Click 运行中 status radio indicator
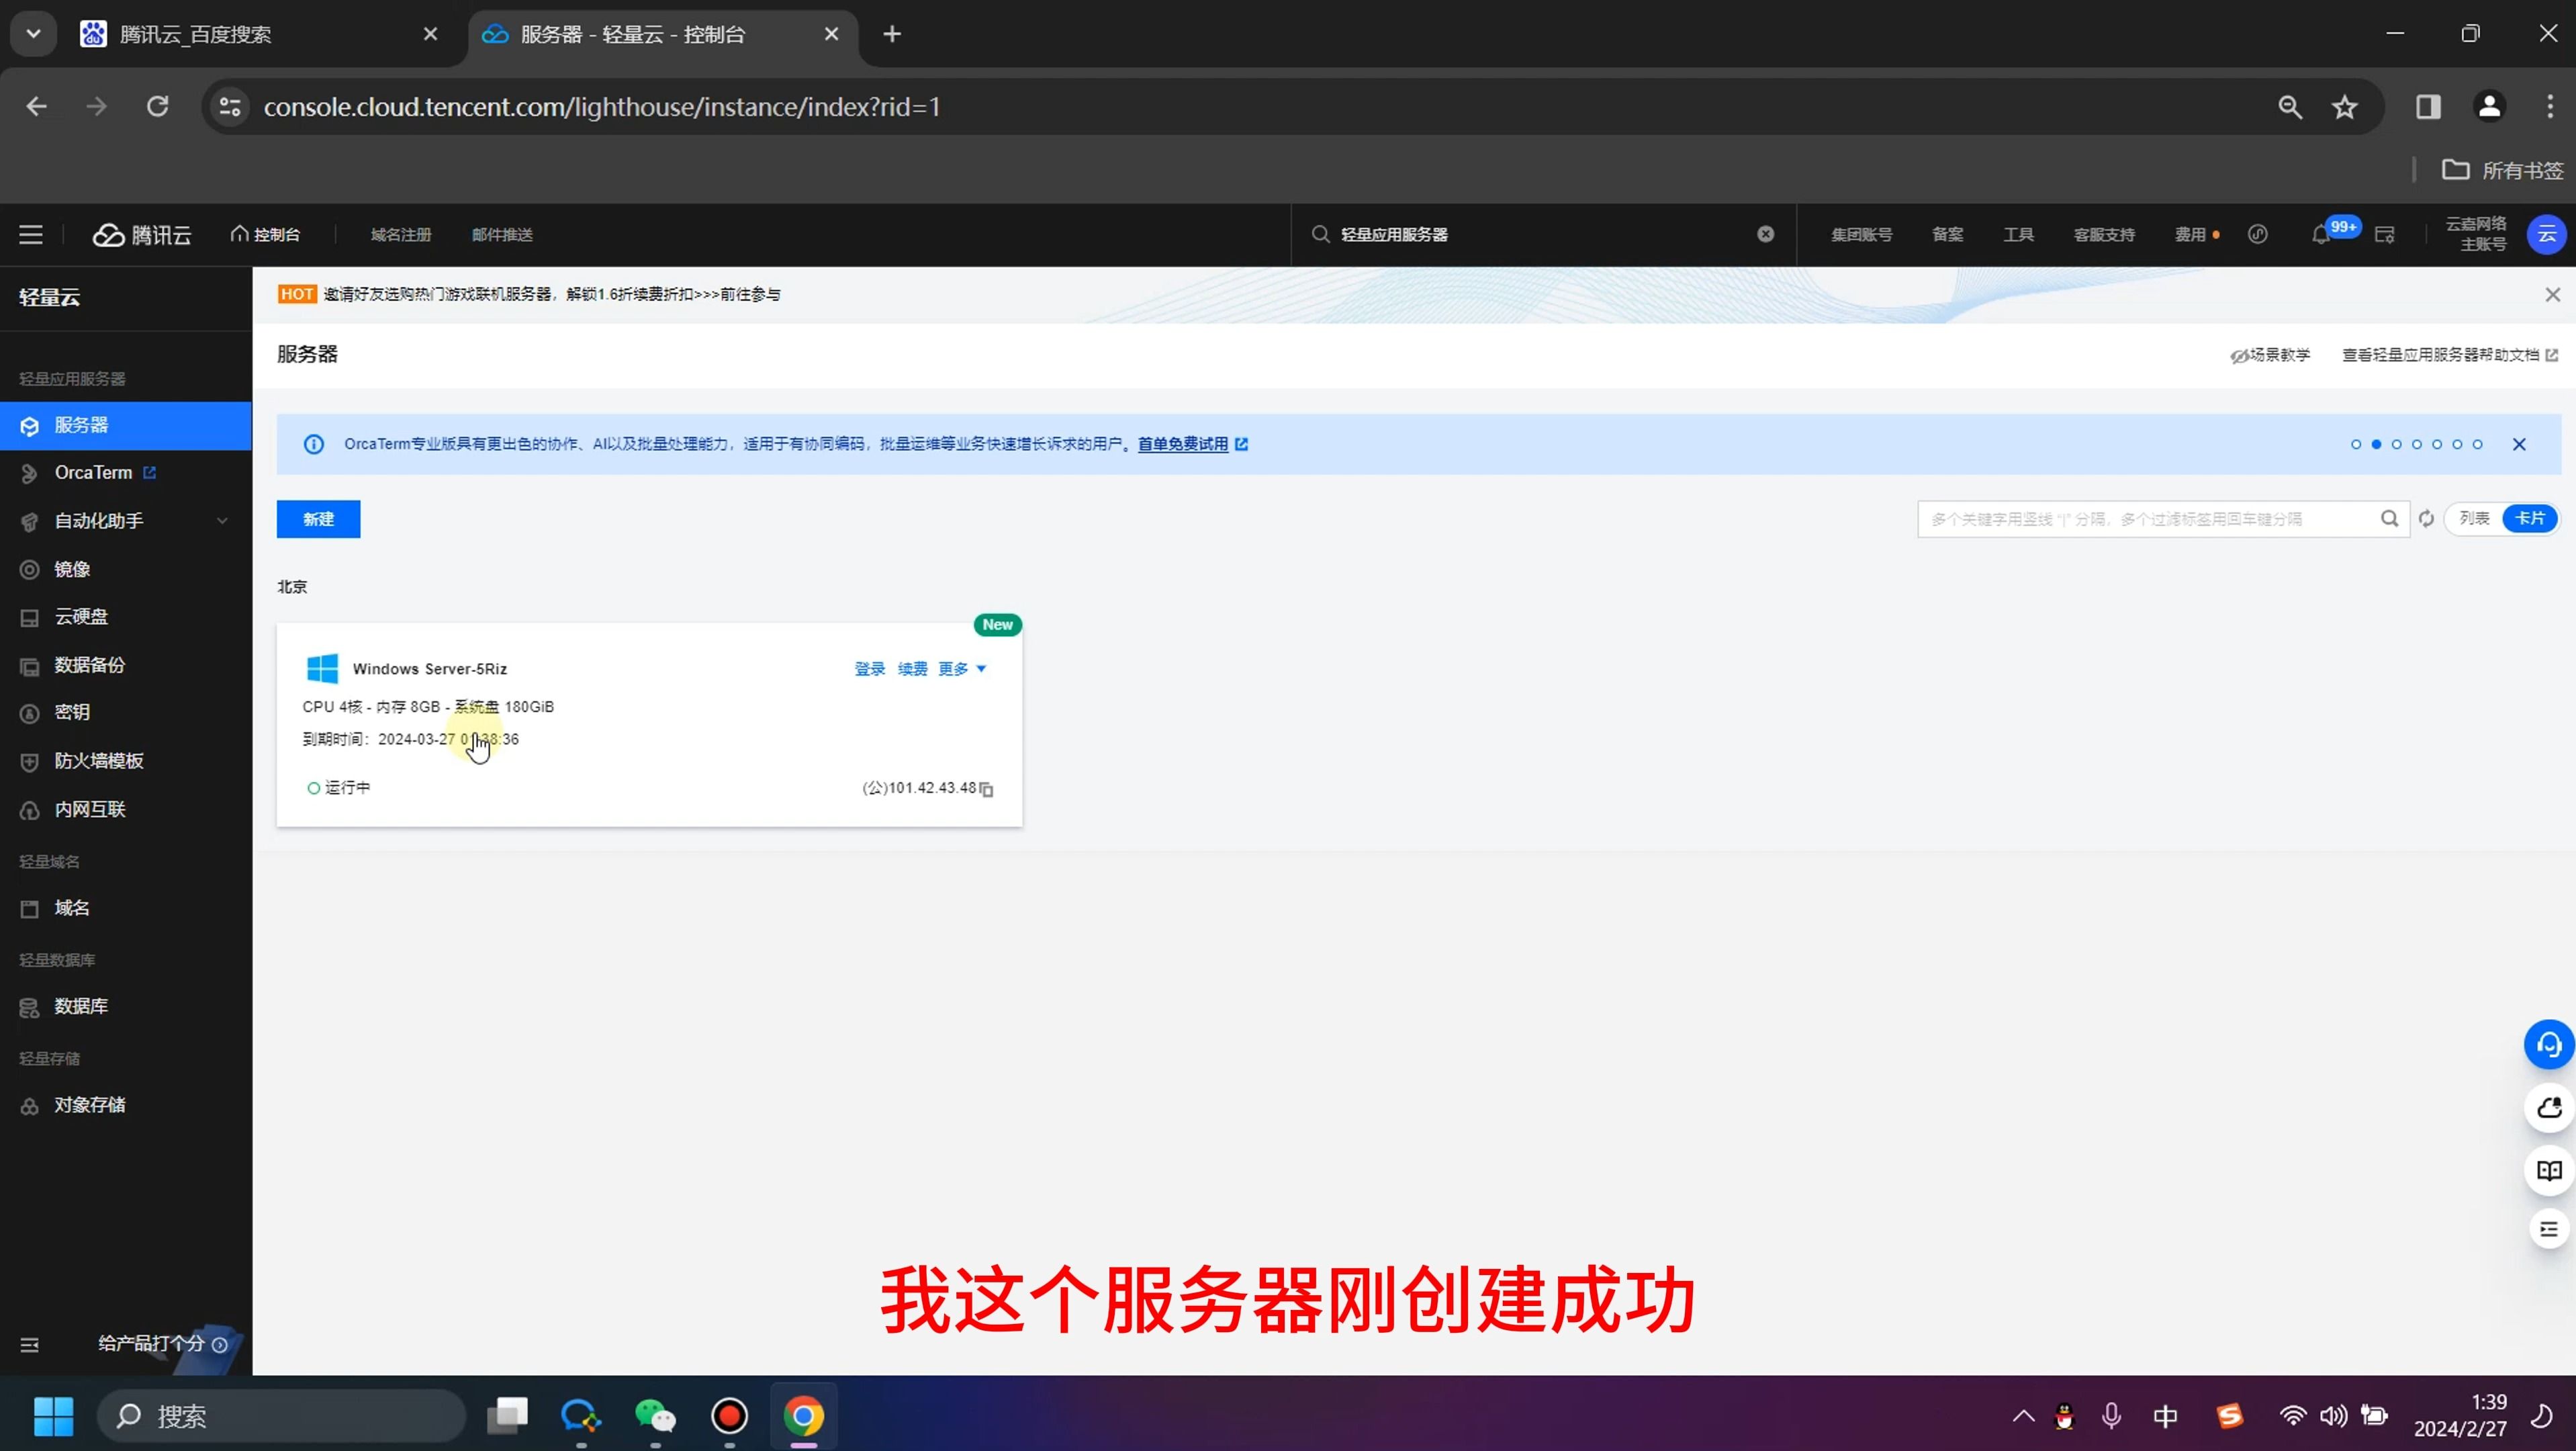This screenshot has width=2576, height=1451. click(x=313, y=786)
